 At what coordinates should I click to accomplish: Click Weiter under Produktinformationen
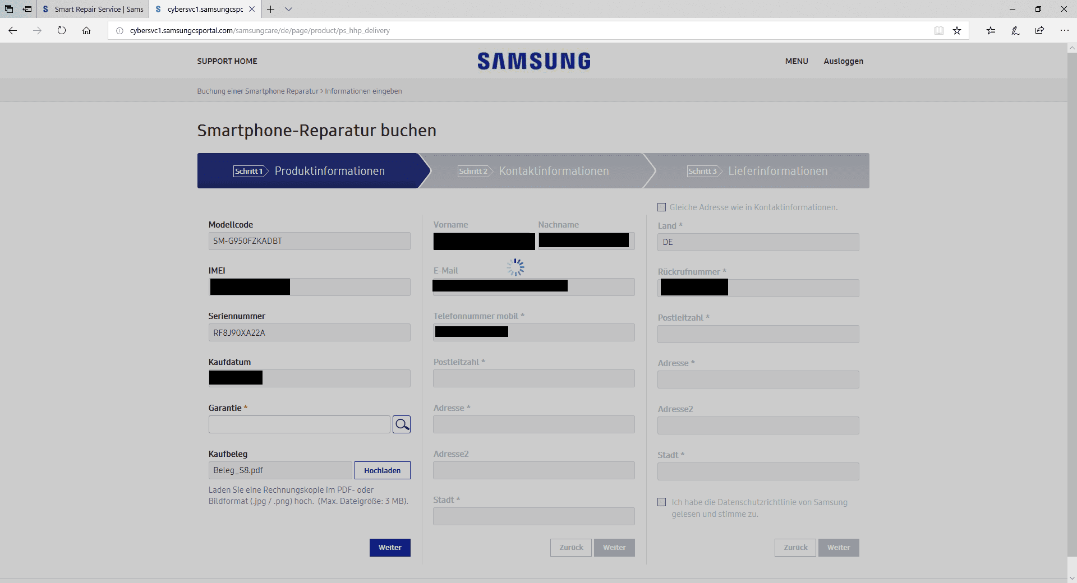(x=390, y=548)
